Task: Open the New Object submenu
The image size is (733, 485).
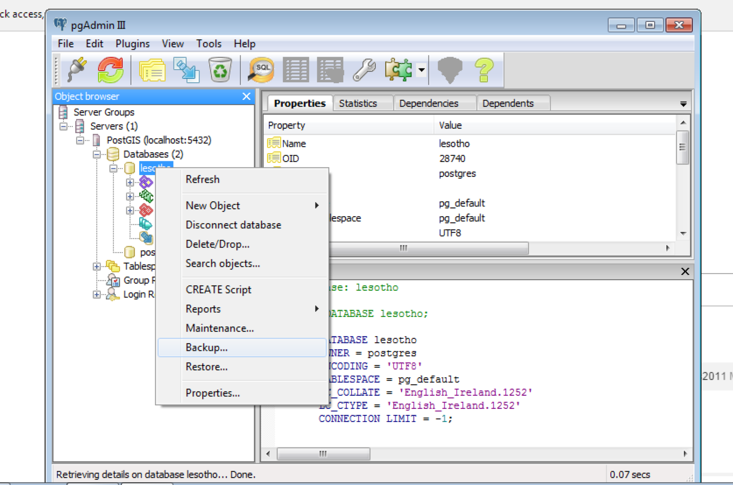Action: (x=242, y=206)
